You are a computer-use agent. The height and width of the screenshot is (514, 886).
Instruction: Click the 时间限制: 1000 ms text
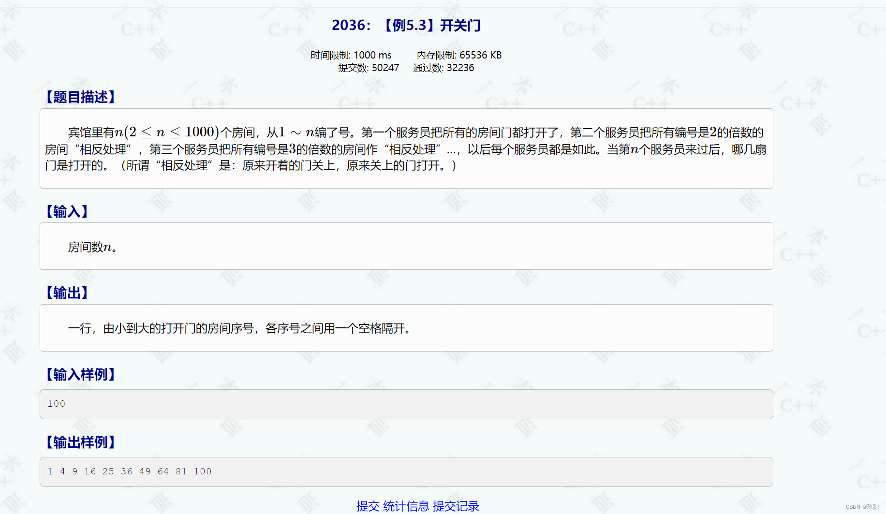tap(351, 55)
